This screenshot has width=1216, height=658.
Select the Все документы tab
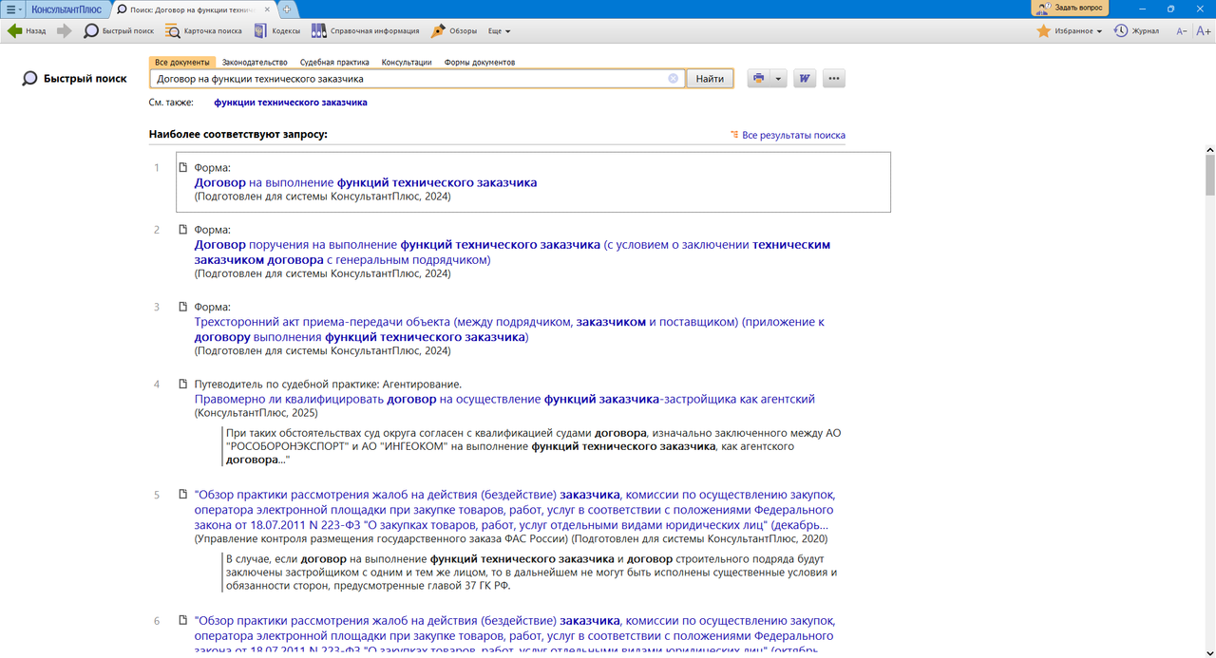click(182, 62)
